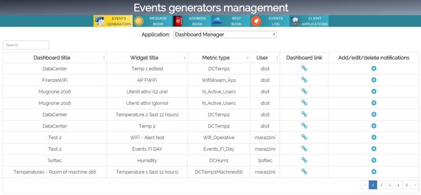Select the FirenzeWiFi dashboard title cell
The width and height of the screenshot is (421, 195).
[x=55, y=80]
